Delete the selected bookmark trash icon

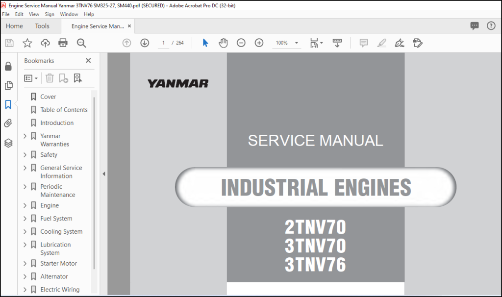coord(50,78)
